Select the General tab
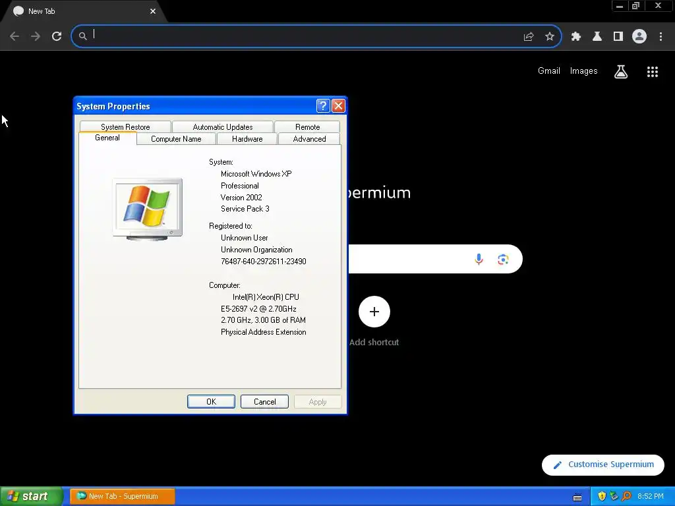675x506 pixels. (107, 138)
